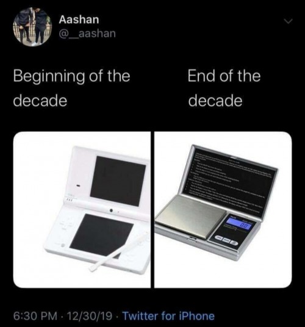Click the DSi top screen
This screenshot has width=305, height=327.
(118, 181)
